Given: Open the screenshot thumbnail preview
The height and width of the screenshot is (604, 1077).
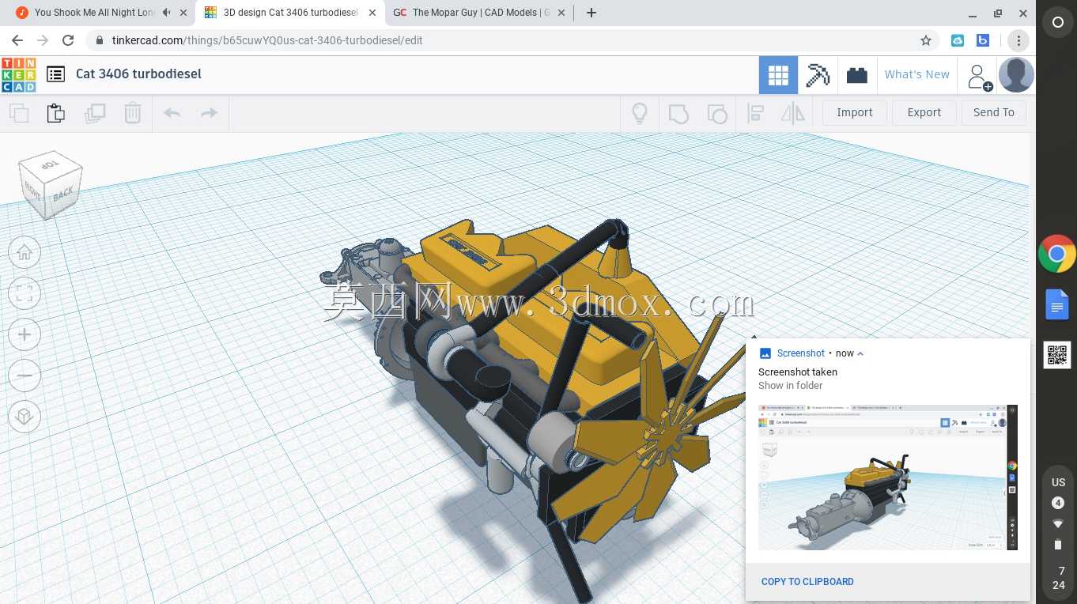Looking at the screenshot, I should click(x=888, y=478).
